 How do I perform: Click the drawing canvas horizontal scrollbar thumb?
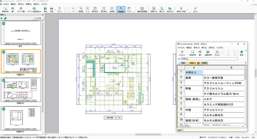pos(148,134)
